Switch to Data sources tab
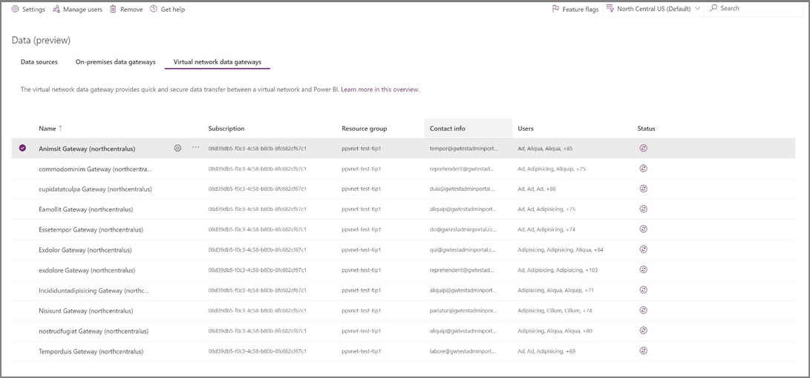 [x=39, y=62]
